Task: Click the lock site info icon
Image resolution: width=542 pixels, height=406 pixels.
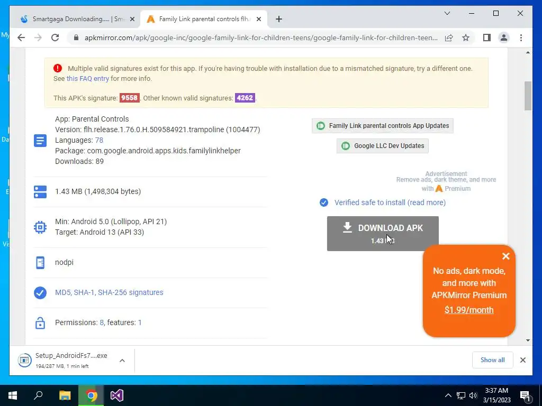Action: (76, 38)
